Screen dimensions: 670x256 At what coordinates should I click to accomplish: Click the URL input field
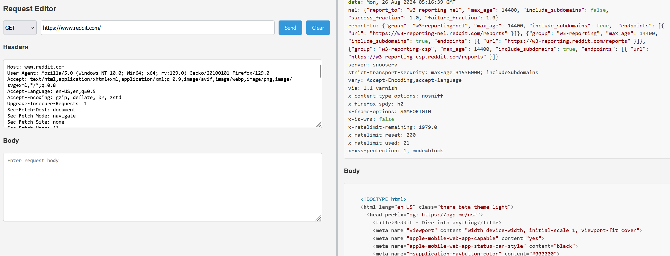tap(157, 28)
